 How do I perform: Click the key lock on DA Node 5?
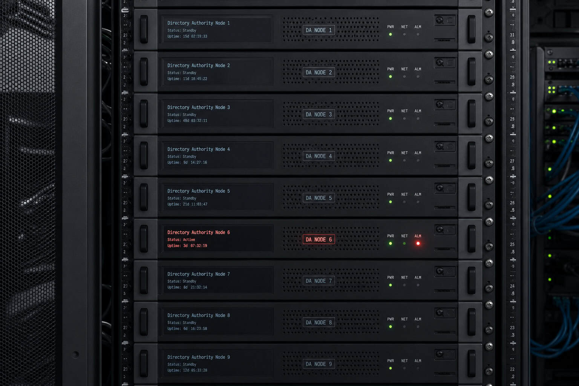pyautogui.click(x=440, y=187)
